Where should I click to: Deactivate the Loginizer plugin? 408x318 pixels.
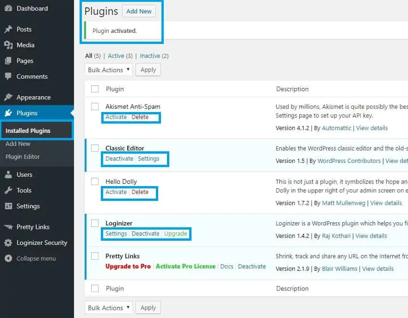145,234
